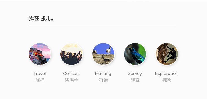This screenshot has height=105, width=209.
Task: Open the Concert crowd silhouette image
Action: click(x=71, y=54)
